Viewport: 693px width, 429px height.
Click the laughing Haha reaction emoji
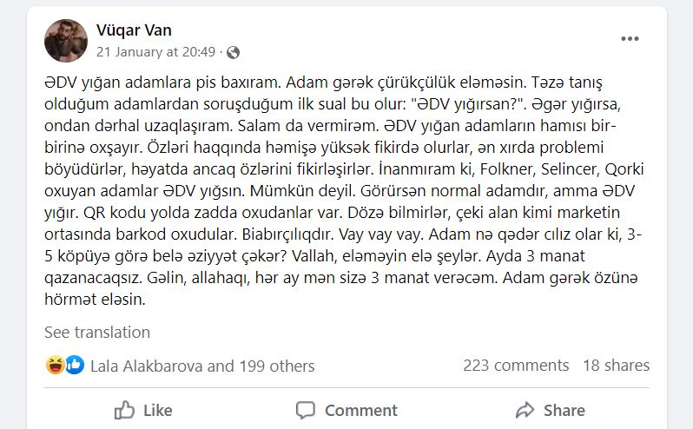tap(56, 366)
